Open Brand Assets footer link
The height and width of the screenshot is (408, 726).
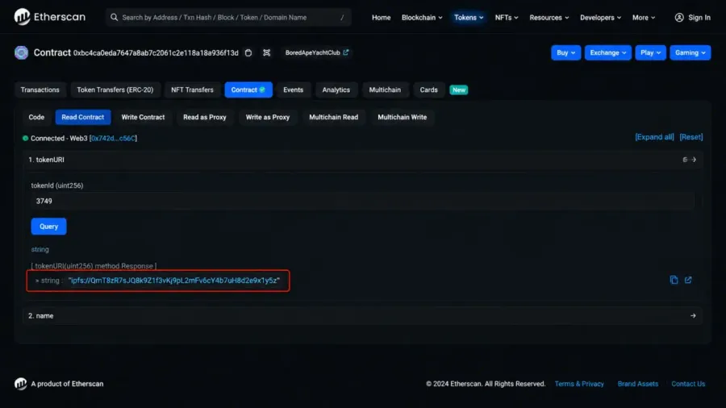point(637,384)
